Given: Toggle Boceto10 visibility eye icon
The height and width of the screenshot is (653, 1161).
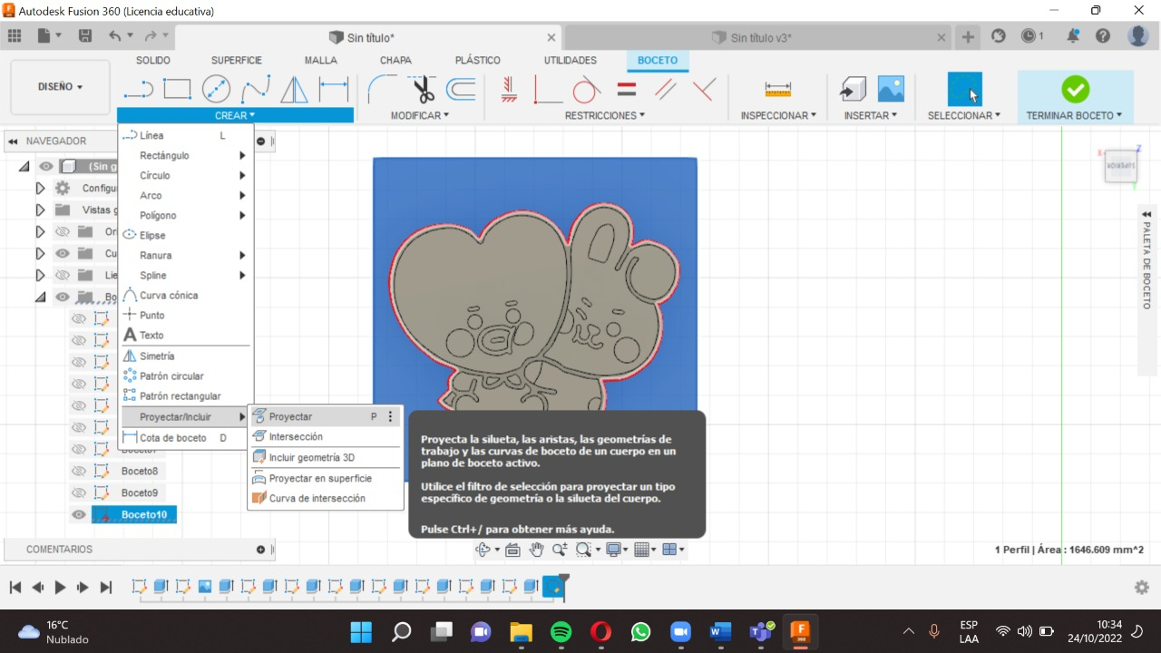Looking at the screenshot, I should click(79, 514).
